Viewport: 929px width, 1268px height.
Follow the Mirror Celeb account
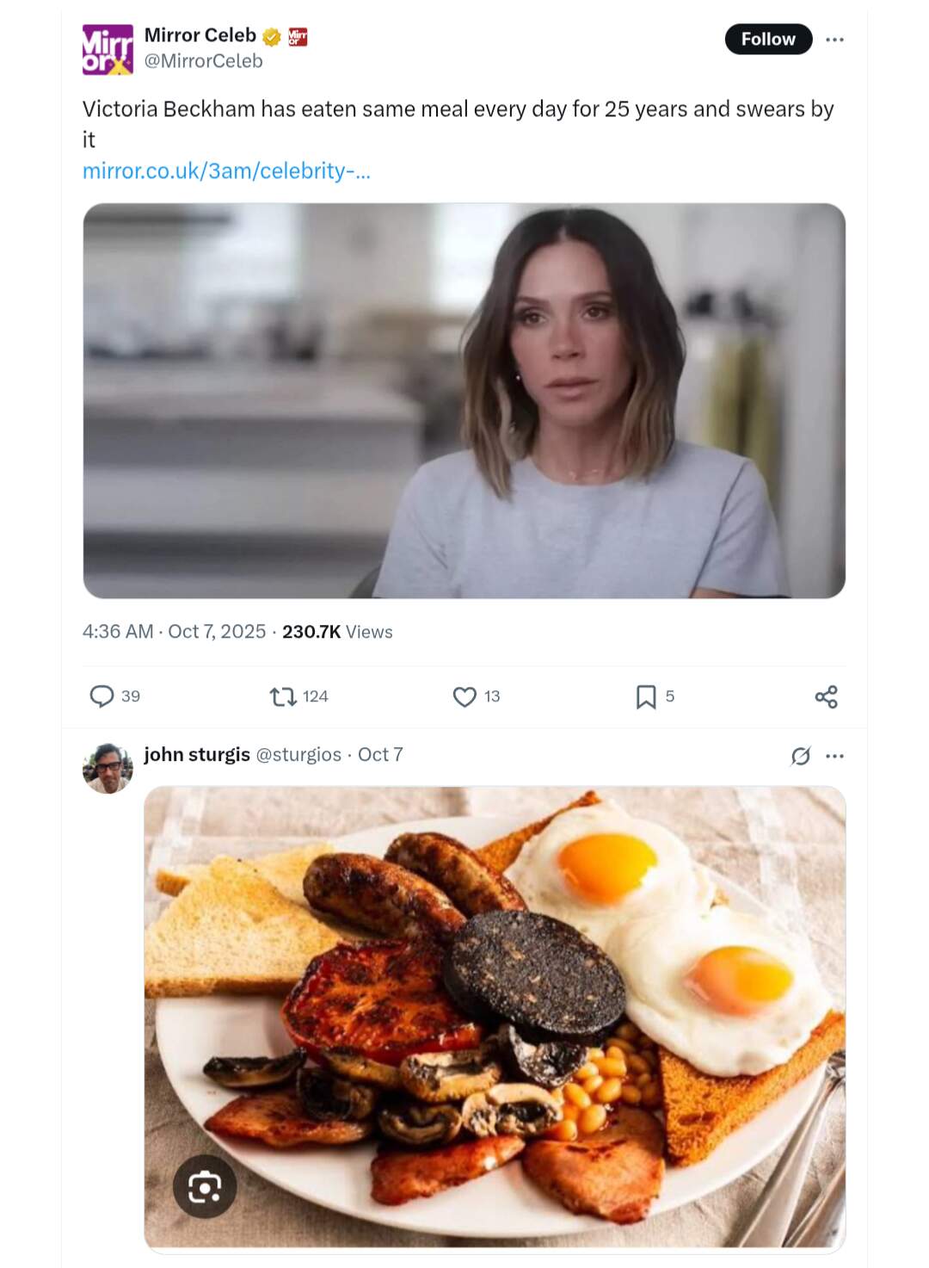point(768,40)
